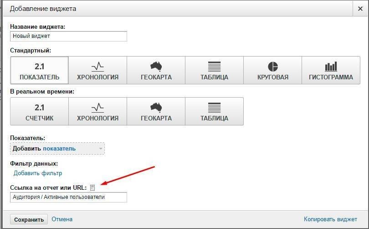The width and height of the screenshot is (369, 229).
Task: Click the Добавить фильтр link
Action: (38, 173)
